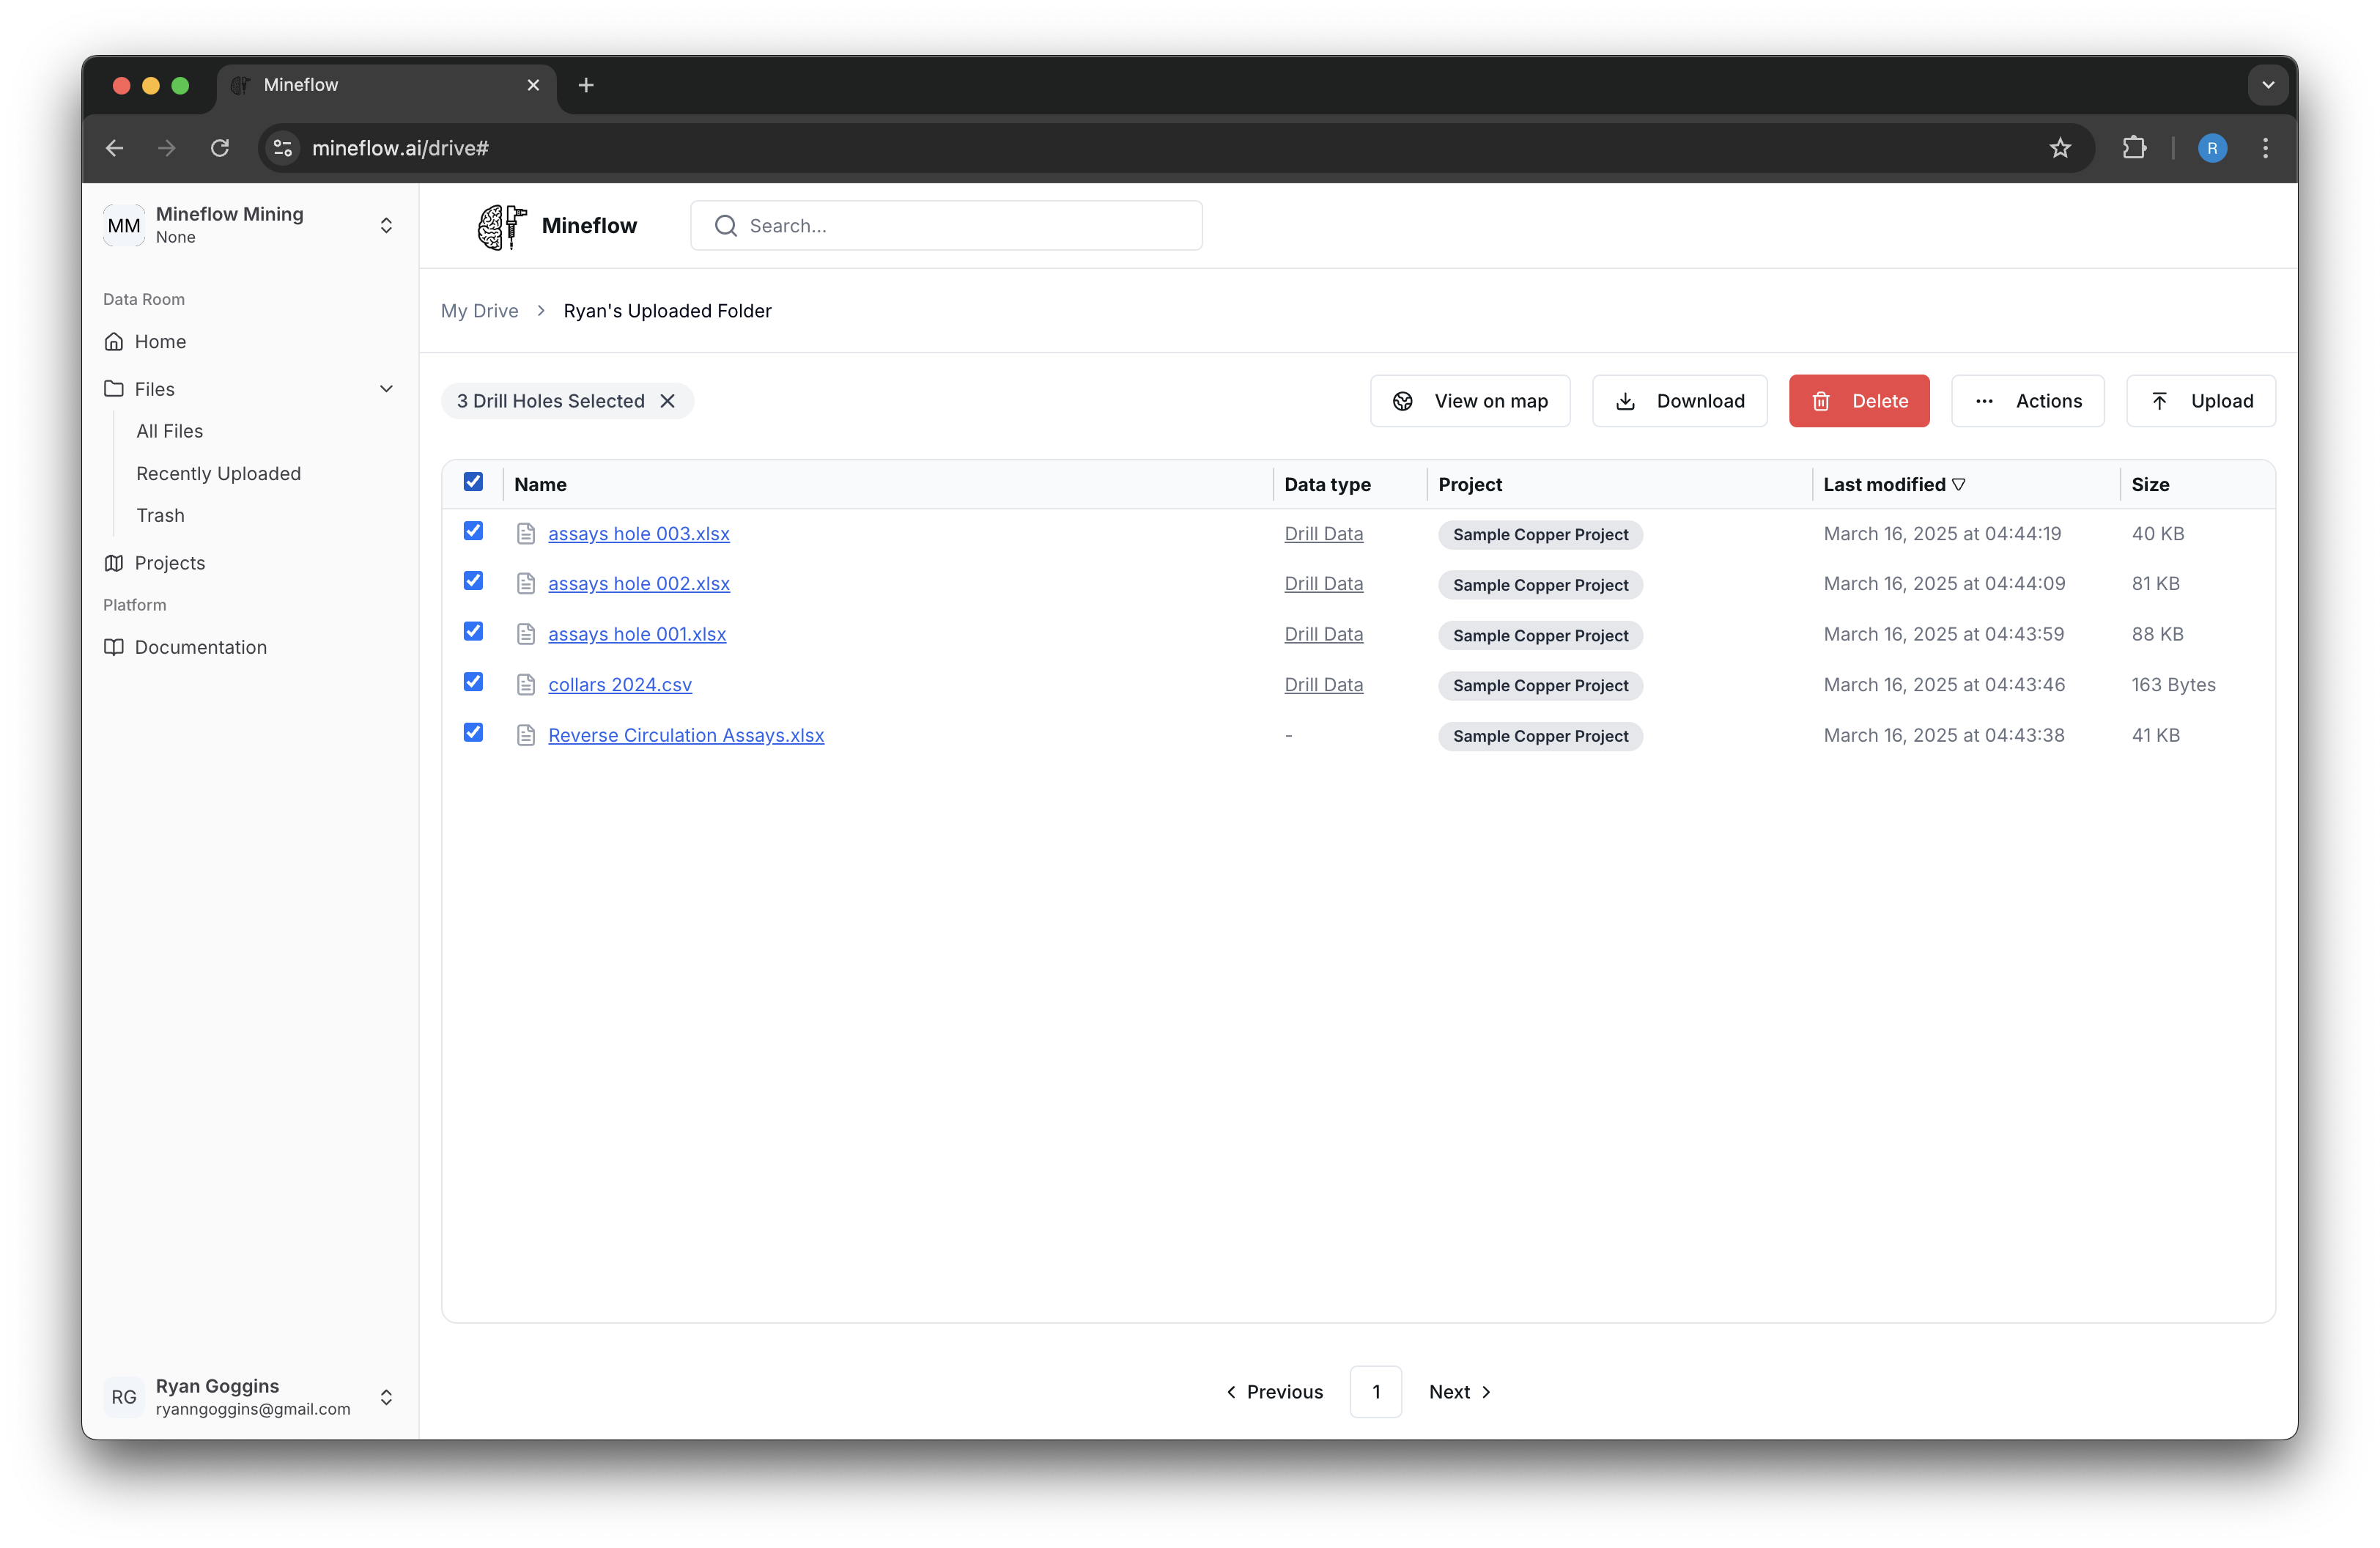Click the Mineflow brain logo icon
Image resolution: width=2380 pixels, height=1548 pixels.
click(501, 226)
